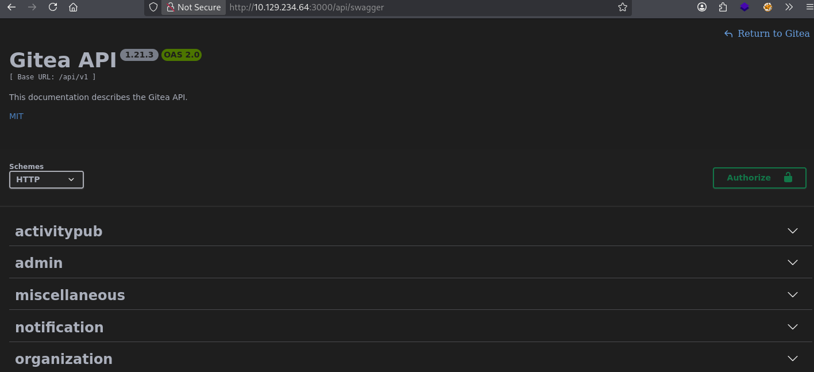Open the extensions puzzle icon
This screenshot has width=814, height=372.
pyautogui.click(x=723, y=7)
